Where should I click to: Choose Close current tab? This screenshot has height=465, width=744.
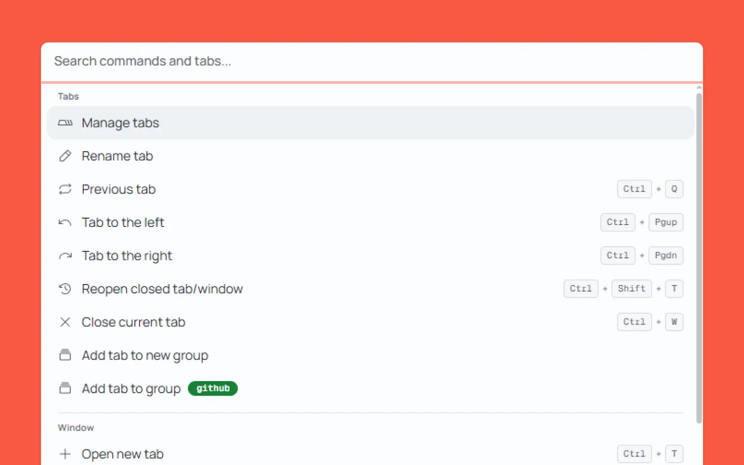pos(371,322)
